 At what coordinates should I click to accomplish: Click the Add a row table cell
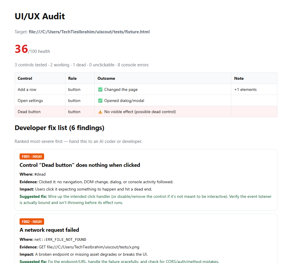(40, 89)
